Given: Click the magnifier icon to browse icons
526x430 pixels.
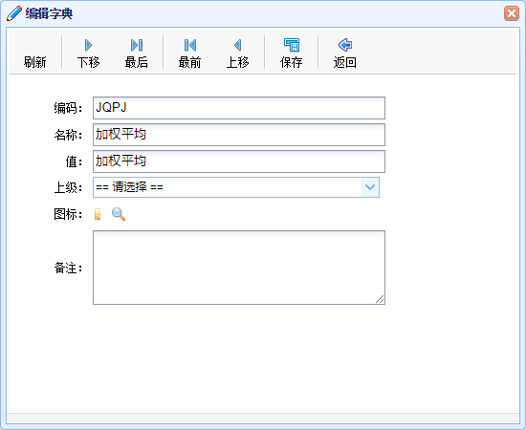Looking at the screenshot, I should click(119, 214).
